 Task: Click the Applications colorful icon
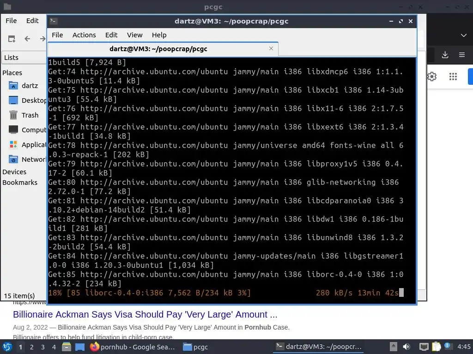coord(13,144)
